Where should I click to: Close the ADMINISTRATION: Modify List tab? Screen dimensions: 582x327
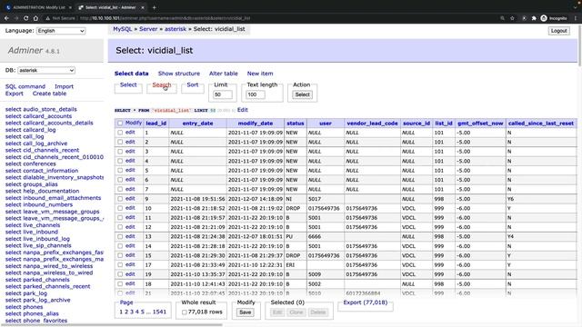pos(70,7)
